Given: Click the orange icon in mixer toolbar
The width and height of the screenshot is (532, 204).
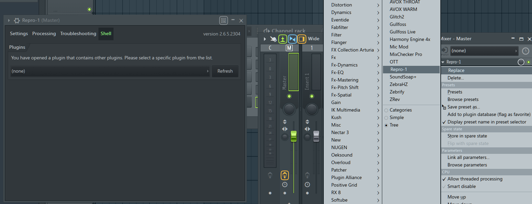Looking at the screenshot, I should 302,39.
